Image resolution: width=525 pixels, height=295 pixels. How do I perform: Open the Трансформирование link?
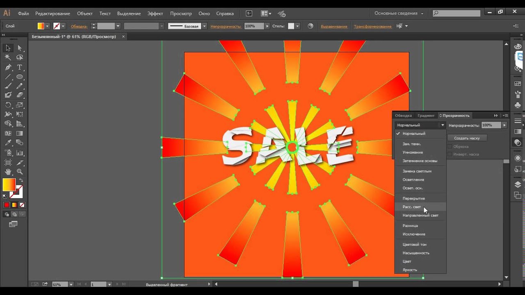pyautogui.click(x=372, y=26)
